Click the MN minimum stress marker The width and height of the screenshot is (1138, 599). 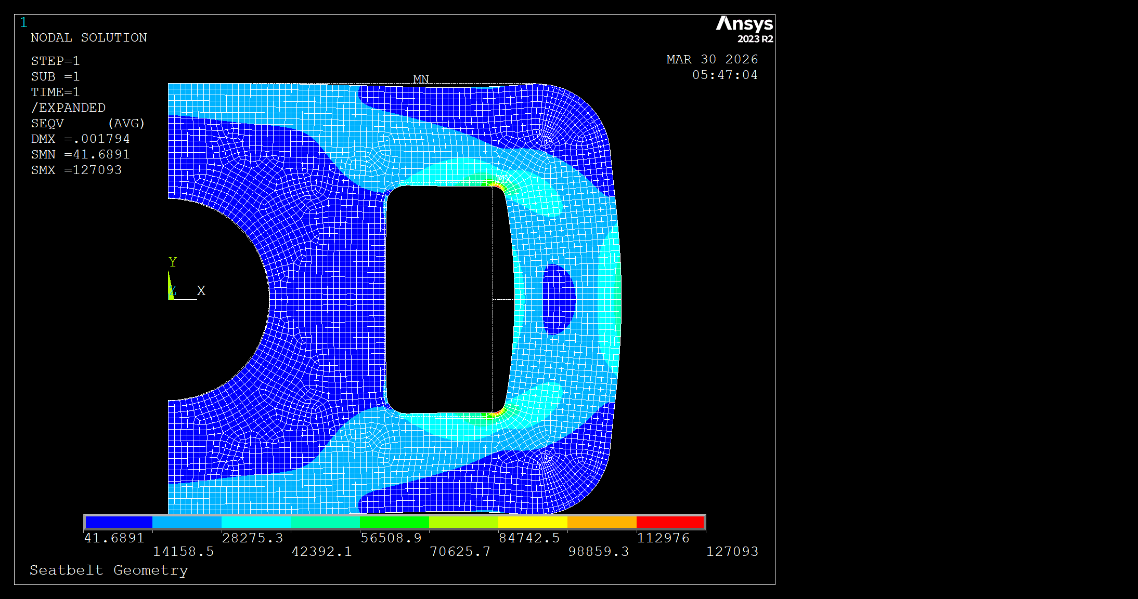421,79
